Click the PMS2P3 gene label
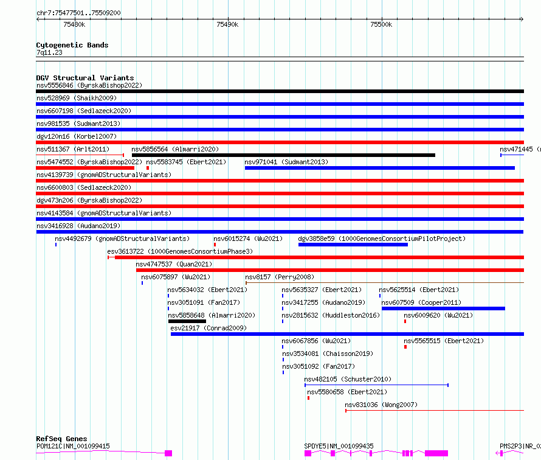The width and height of the screenshot is (541, 460). pos(520,446)
